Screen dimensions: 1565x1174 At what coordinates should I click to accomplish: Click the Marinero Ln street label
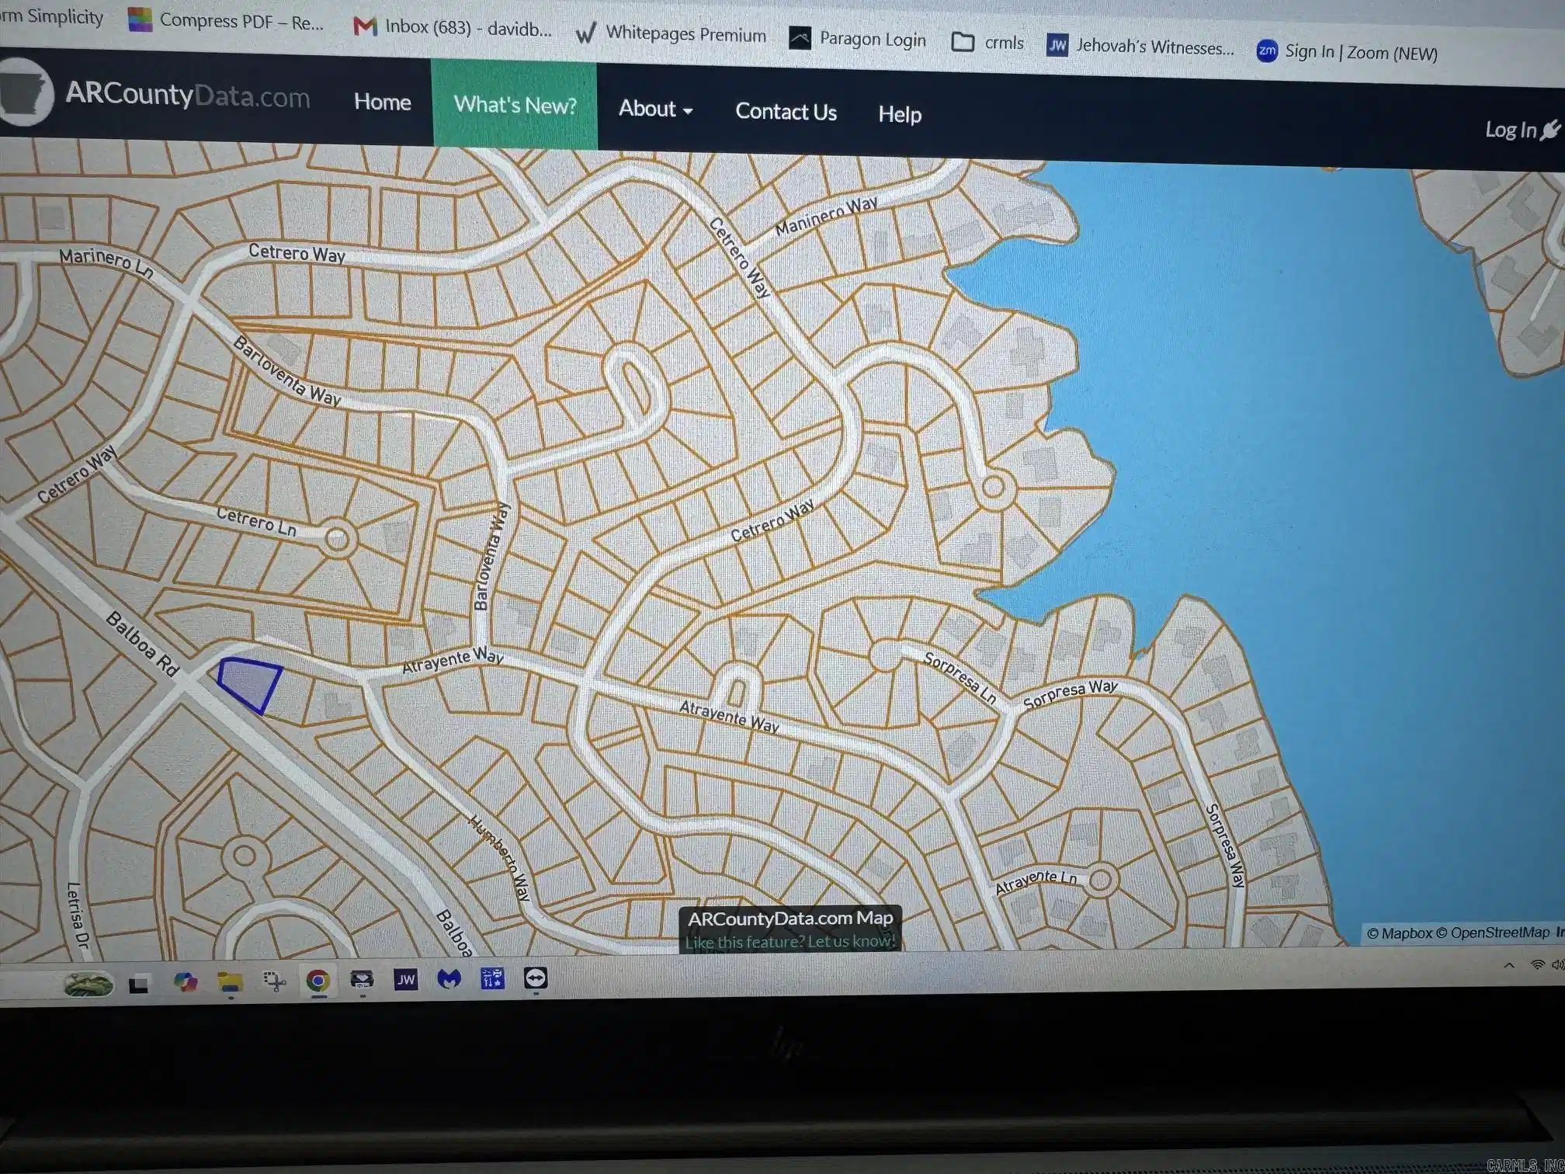(106, 262)
